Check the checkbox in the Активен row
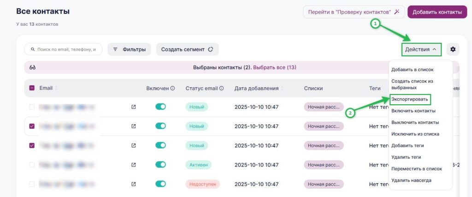 coord(32,165)
